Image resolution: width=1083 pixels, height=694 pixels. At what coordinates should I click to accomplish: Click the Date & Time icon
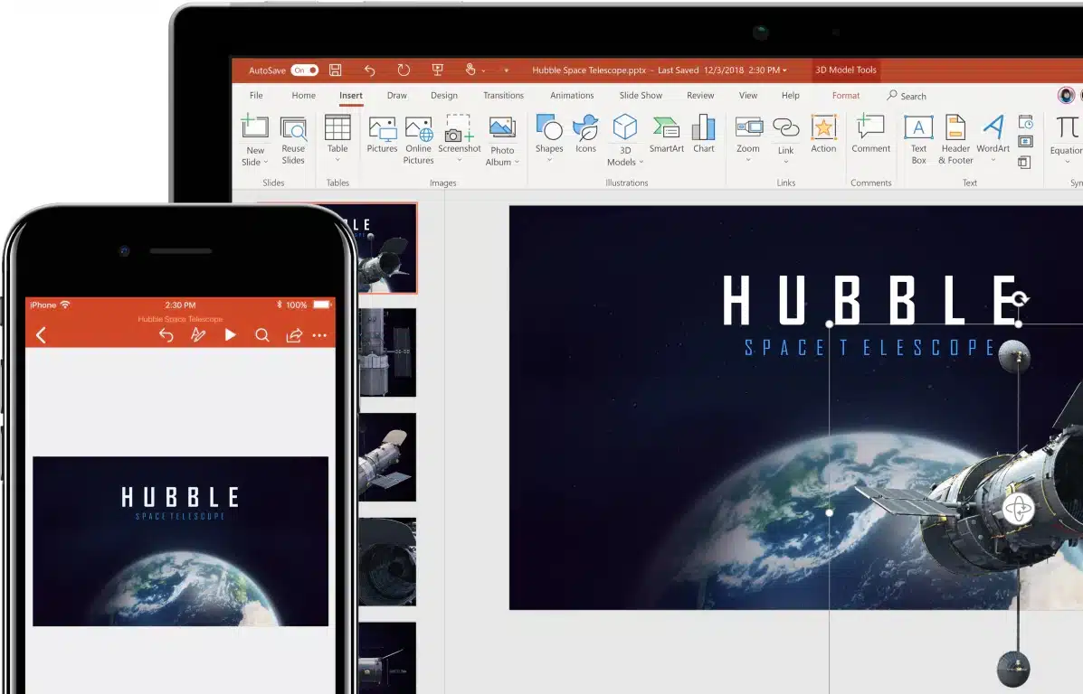coord(1026,122)
